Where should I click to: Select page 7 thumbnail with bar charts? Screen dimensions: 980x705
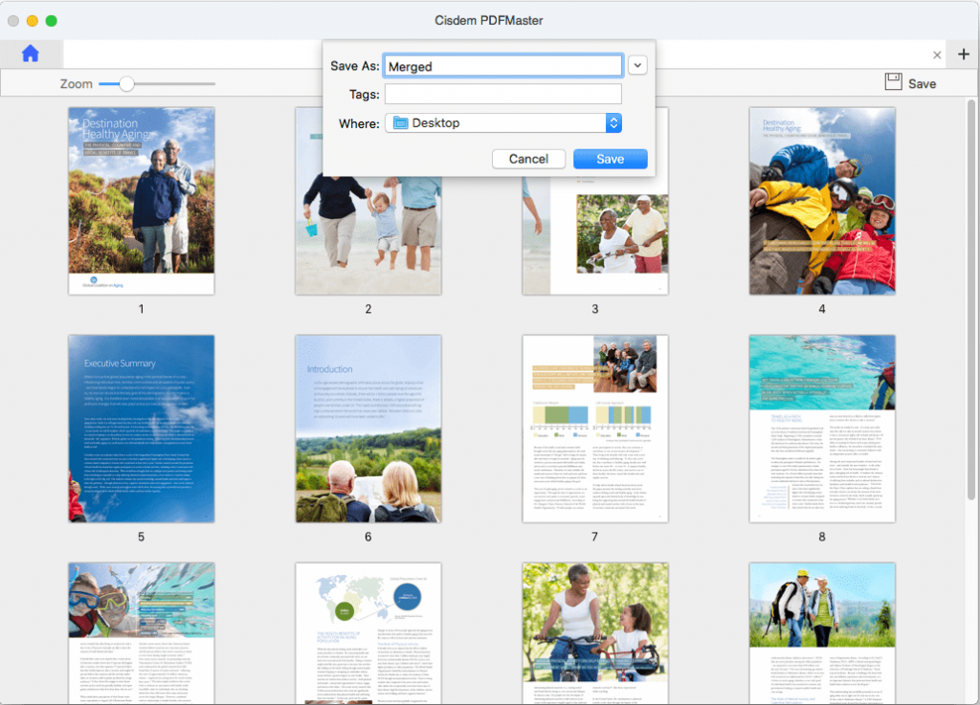click(x=595, y=429)
